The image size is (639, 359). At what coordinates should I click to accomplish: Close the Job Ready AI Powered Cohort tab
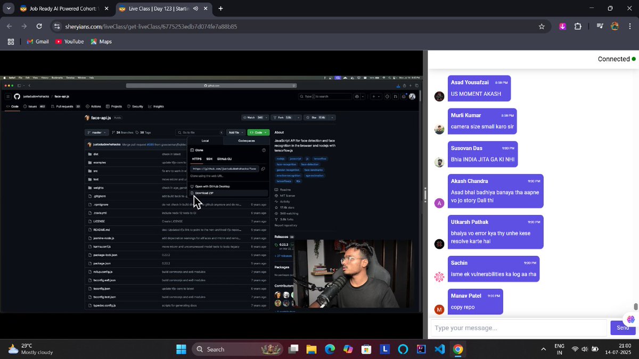[x=106, y=9]
